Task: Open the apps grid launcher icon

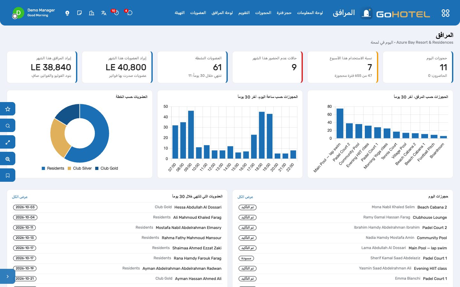Action: coord(445,13)
